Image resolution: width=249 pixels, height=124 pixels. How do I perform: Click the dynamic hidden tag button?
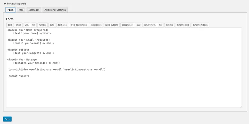(200, 25)
